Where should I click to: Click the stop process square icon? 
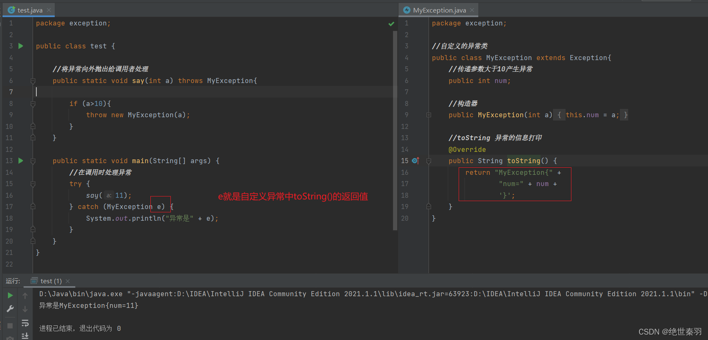(x=10, y=325)
